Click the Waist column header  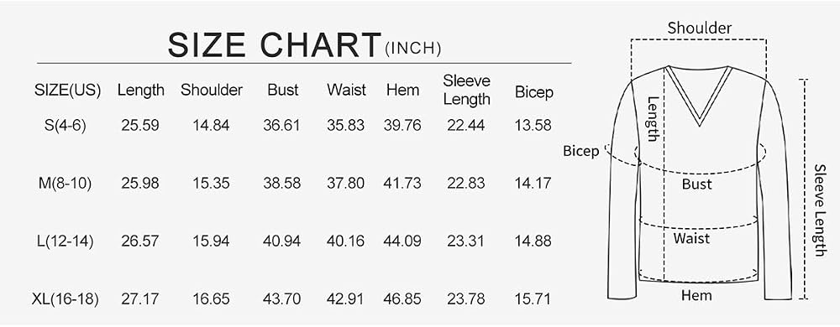[347, 91]
